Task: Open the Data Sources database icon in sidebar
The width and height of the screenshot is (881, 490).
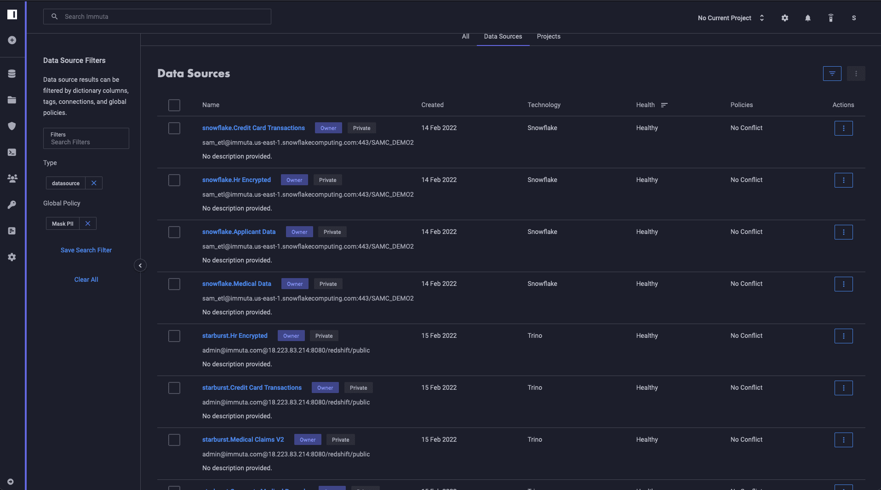Action: [12, 74]
